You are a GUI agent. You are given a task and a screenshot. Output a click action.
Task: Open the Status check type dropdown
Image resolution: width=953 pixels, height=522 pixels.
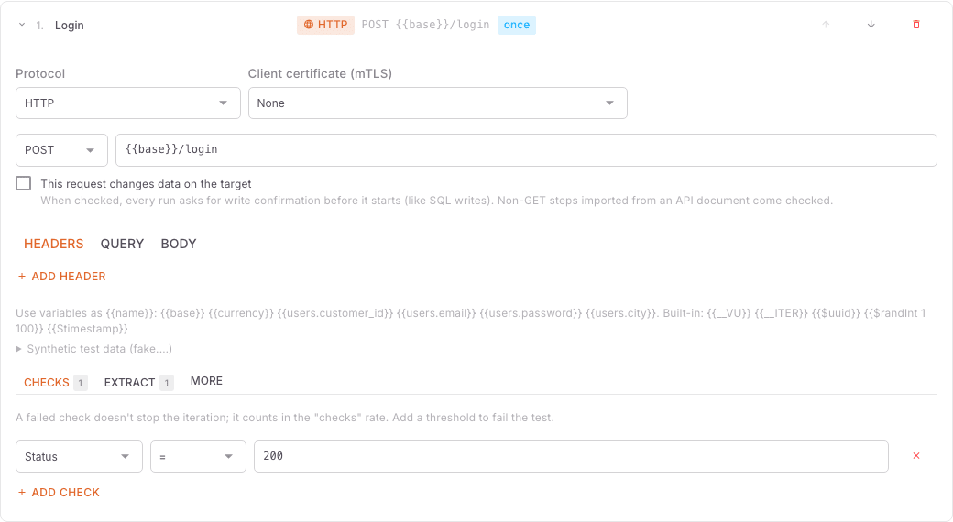(x=79, y=456)
